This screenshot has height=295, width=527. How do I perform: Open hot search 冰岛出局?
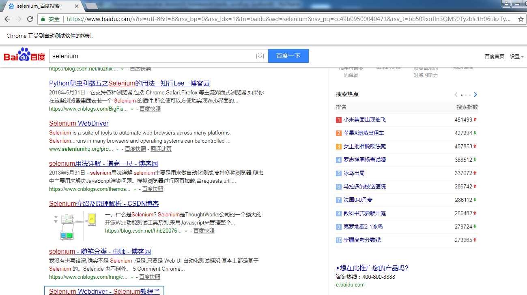point(354,173)
